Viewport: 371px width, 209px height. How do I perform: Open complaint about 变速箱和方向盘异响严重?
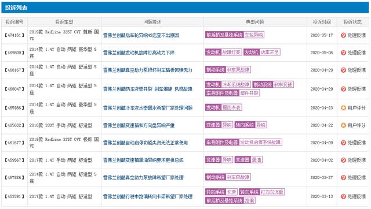pos(139,125)
